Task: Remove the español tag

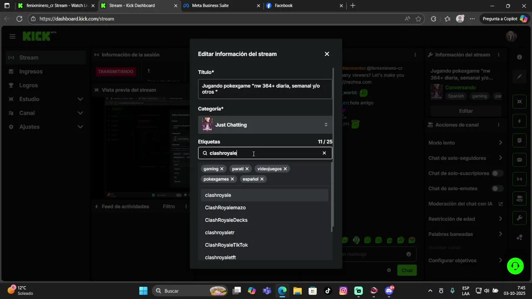Action: tap(262, 179)
